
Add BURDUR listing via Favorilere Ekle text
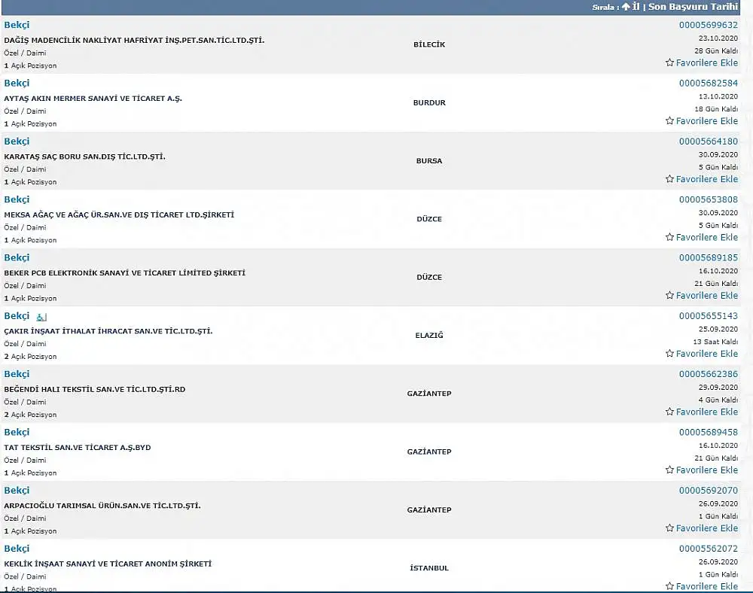[707, 121]
